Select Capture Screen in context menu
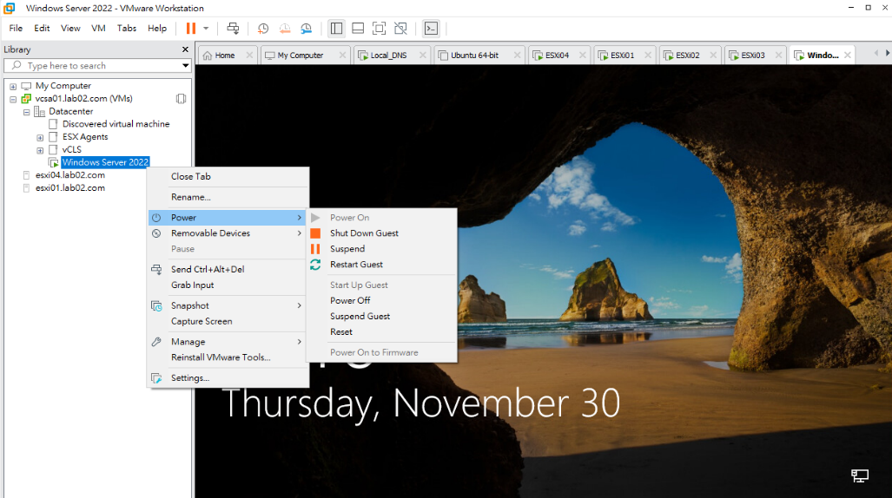Image resolution: width=892 pixels, height=498 pixels. (x=228, y=321)
